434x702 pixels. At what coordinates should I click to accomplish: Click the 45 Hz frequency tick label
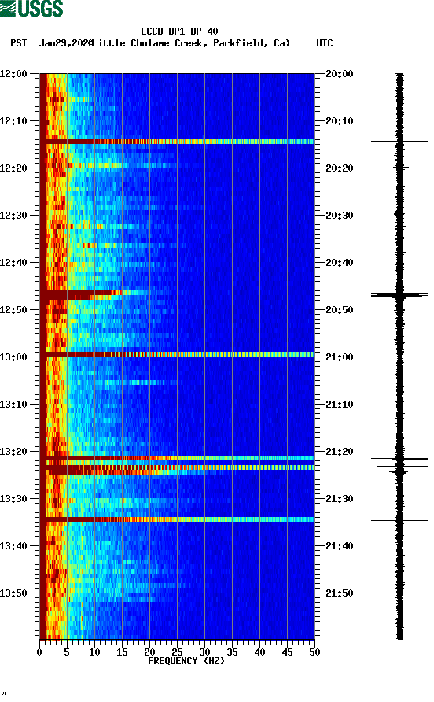287,652
